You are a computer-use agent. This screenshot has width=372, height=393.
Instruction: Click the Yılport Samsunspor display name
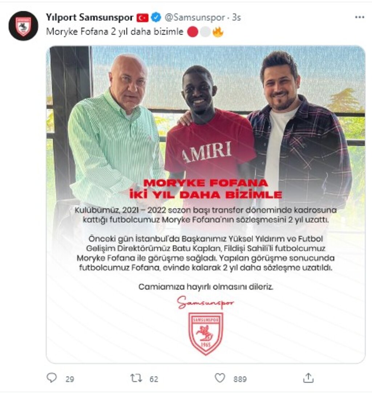pos(90,17)
